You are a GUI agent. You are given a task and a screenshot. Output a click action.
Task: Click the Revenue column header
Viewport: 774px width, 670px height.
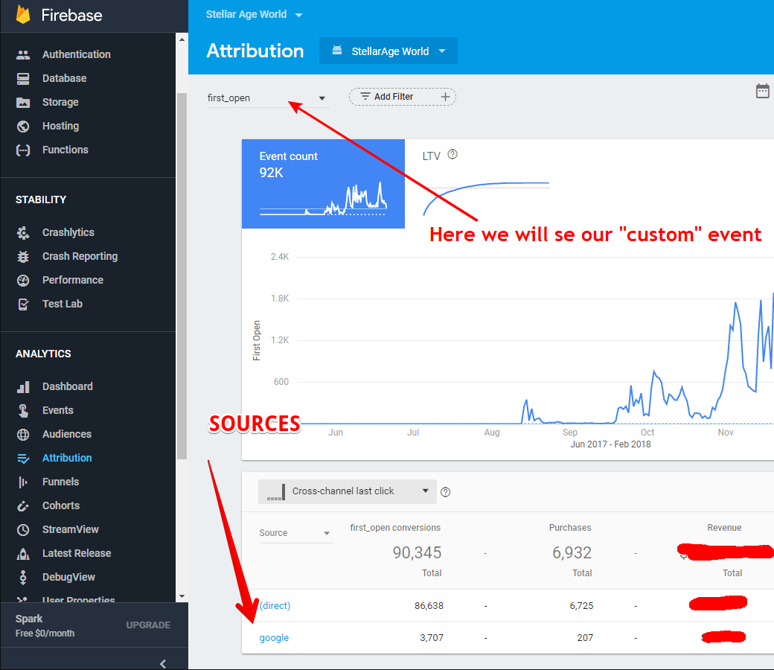click(724, 528)
